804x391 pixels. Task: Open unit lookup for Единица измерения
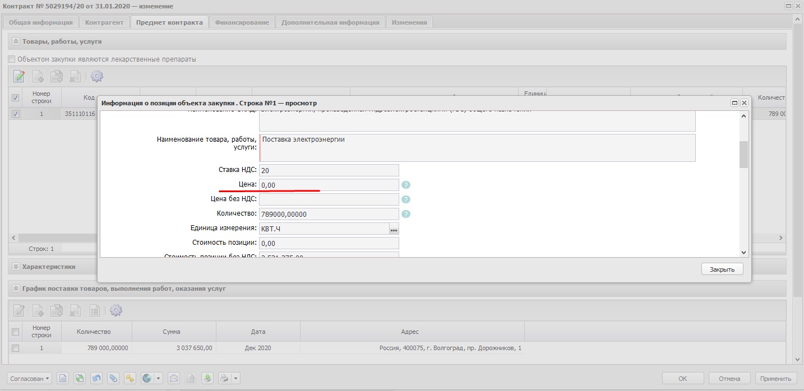click(394, 229)
